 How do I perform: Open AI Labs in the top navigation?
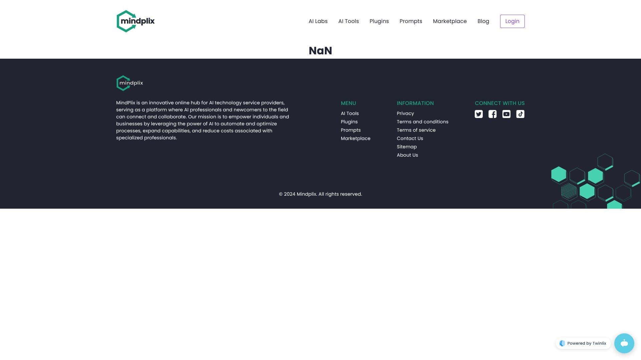[x=318, y=21]
